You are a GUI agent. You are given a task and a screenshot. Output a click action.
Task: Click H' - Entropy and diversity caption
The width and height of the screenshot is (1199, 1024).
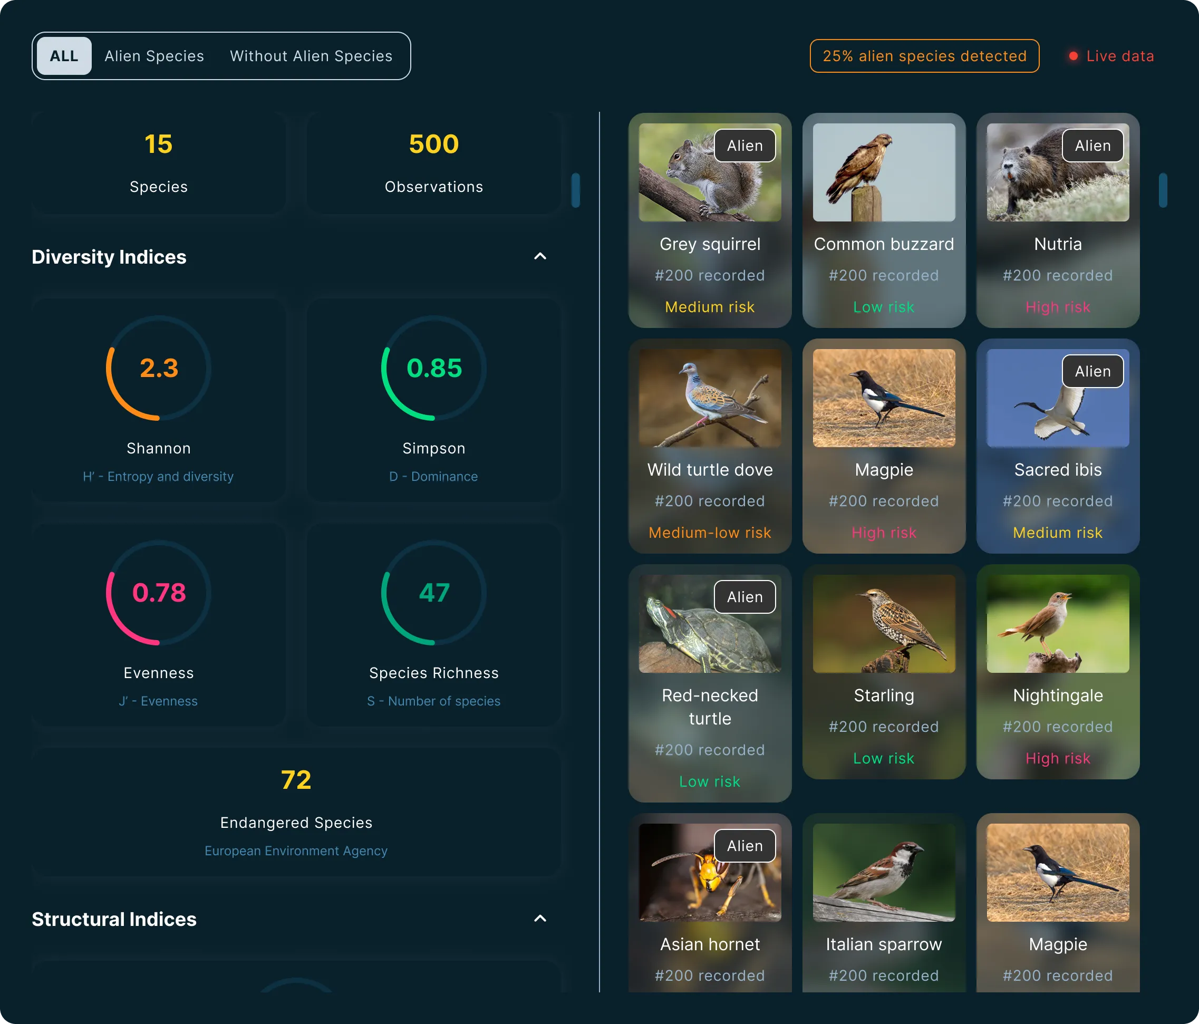click(x=159, y=476)
